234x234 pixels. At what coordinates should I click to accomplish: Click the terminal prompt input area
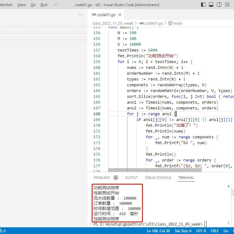[x=205, y=224]
